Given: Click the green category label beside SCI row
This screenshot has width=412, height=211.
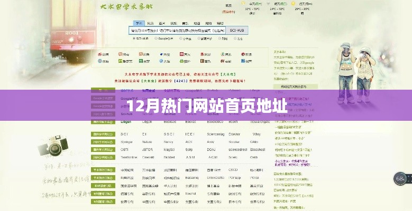Looking at the screenshot, I should tap(103, 135).
